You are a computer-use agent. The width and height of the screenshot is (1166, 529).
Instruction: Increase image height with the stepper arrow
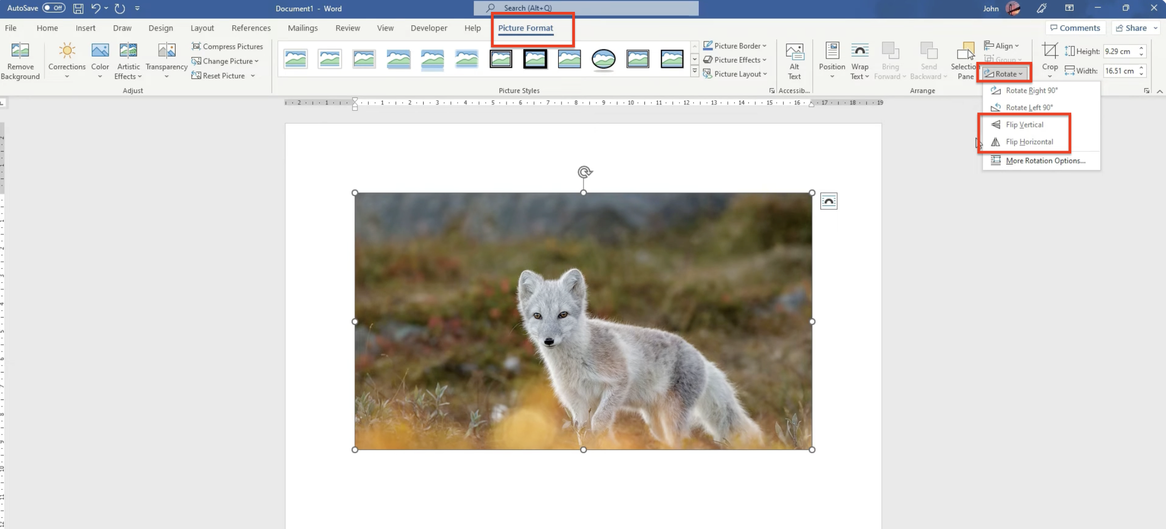(1142, 47)
